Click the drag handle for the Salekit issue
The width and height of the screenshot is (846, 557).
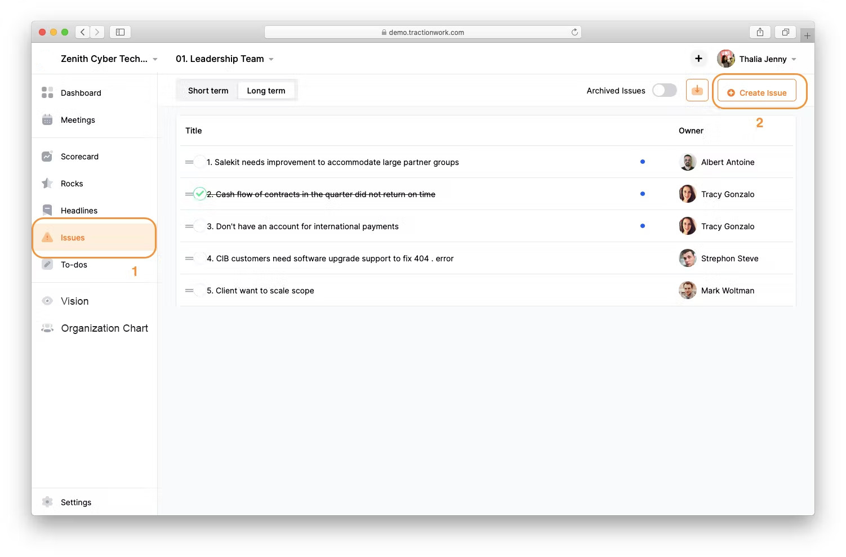[x=189, y=162]
